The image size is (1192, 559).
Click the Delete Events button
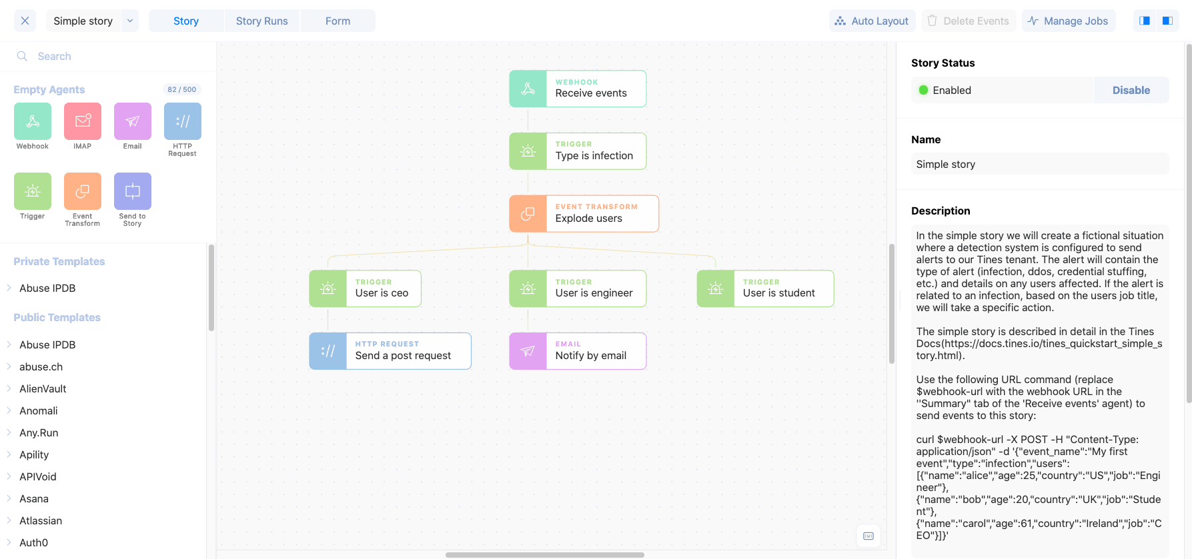[x=969, y=21]
